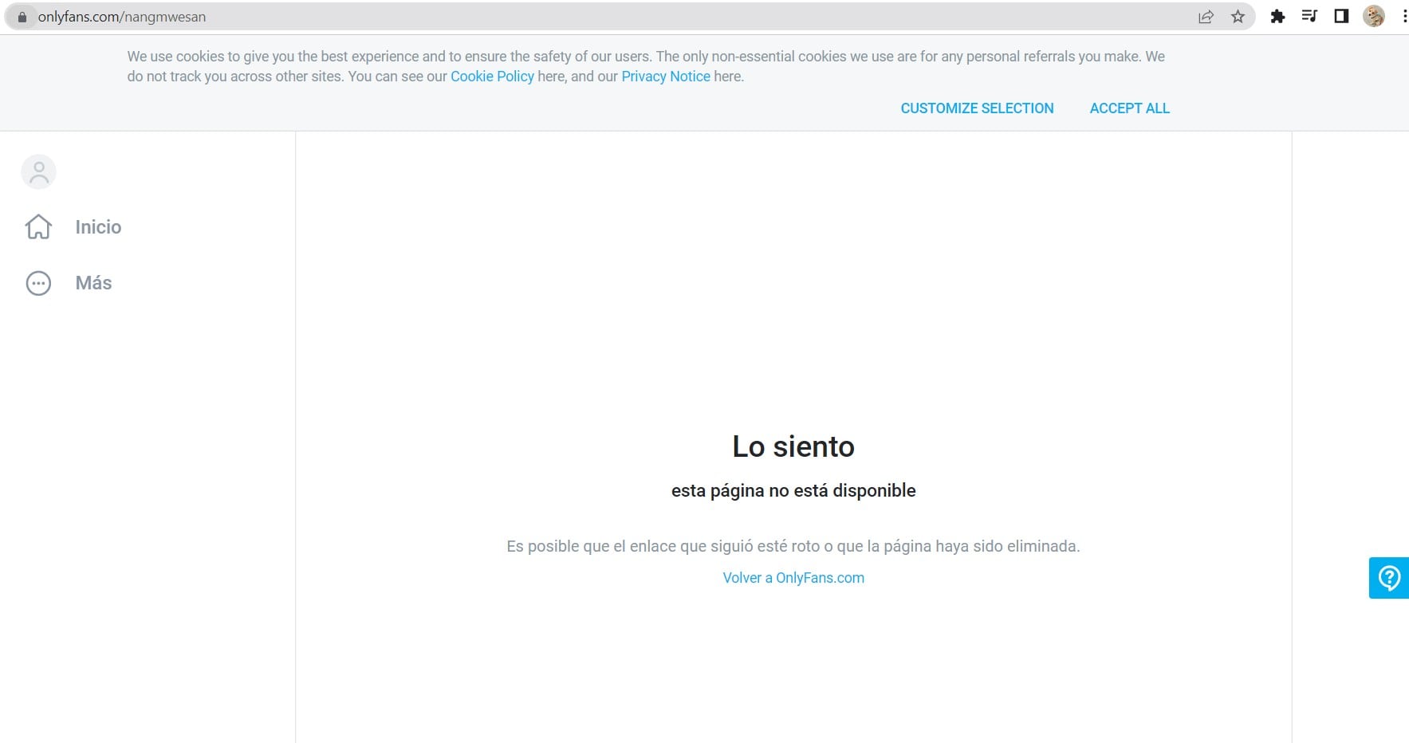Select the Inicio text label

(98, 227)
